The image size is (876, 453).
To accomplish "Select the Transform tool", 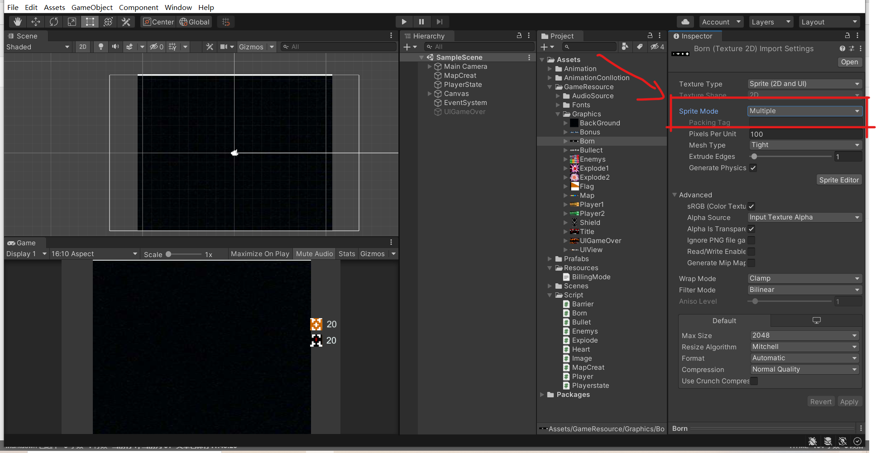I will click(x=108, y=22).
